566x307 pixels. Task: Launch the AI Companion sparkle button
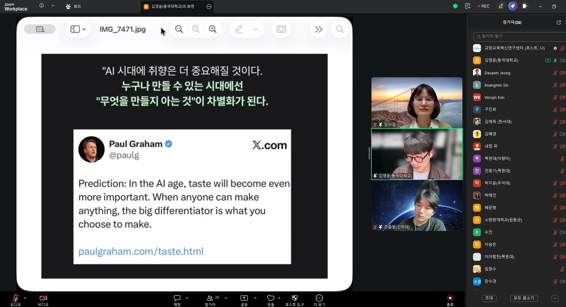click(513, 6)
